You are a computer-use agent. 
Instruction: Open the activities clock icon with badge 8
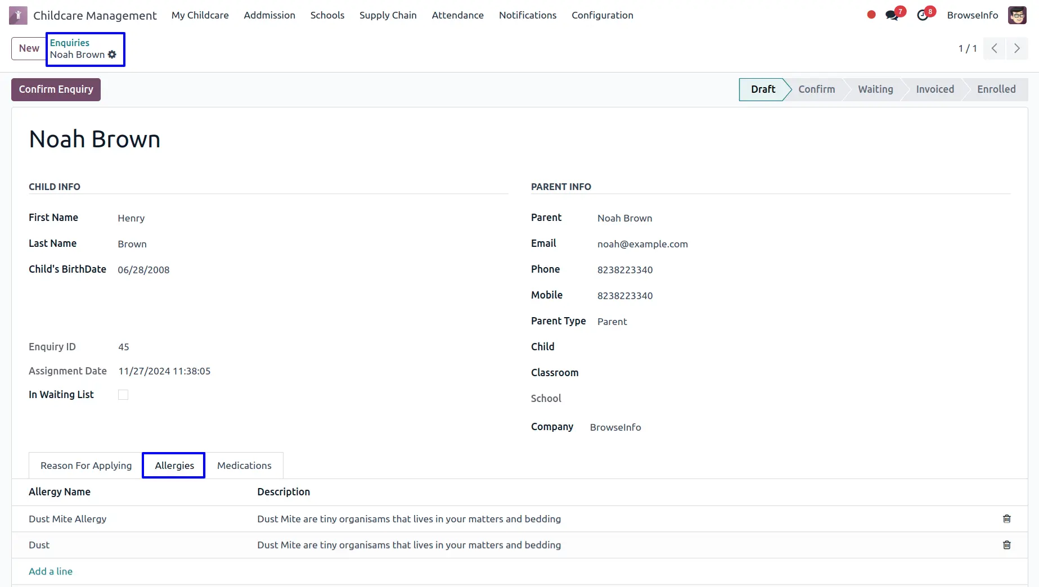tap(923, 15)
